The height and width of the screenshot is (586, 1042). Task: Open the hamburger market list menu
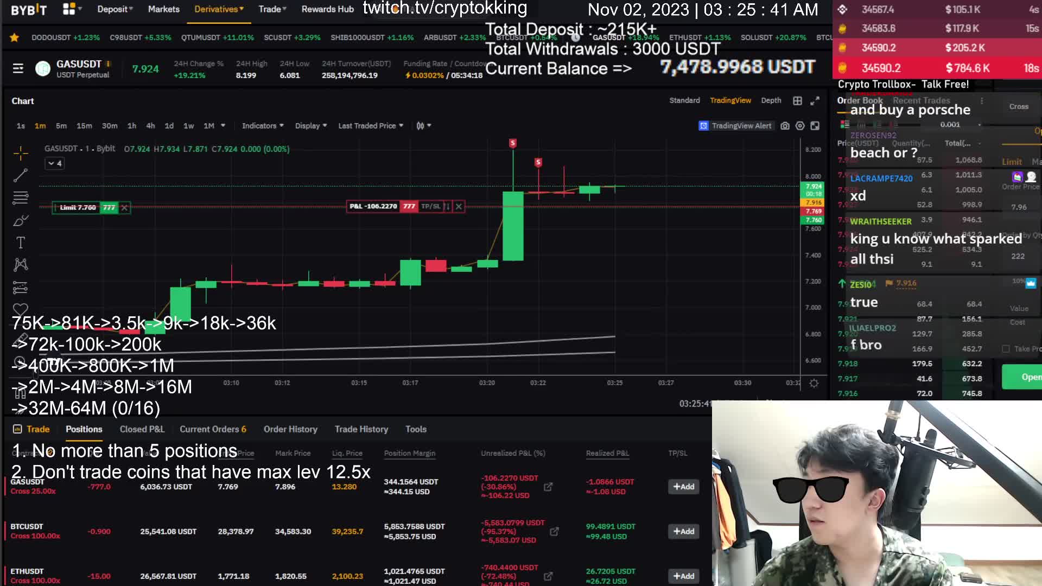coord(18,68)
